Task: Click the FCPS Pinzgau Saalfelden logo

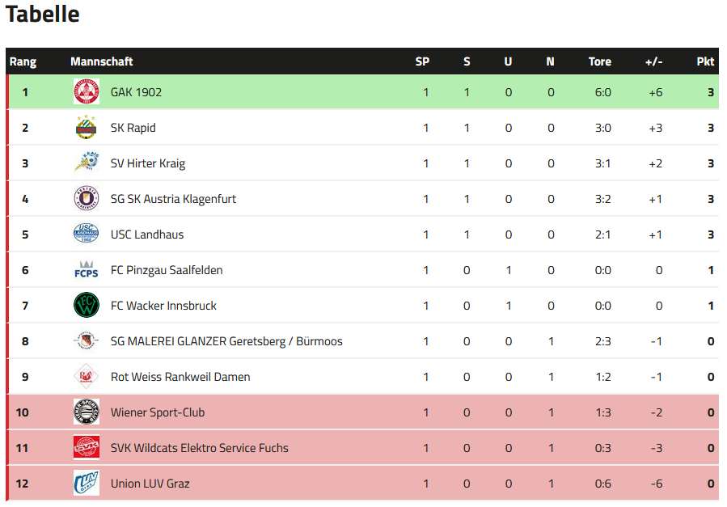Action: tap(87, 270)
